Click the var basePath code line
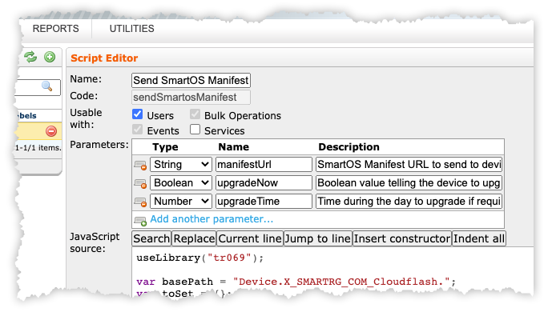 [296, 282]
